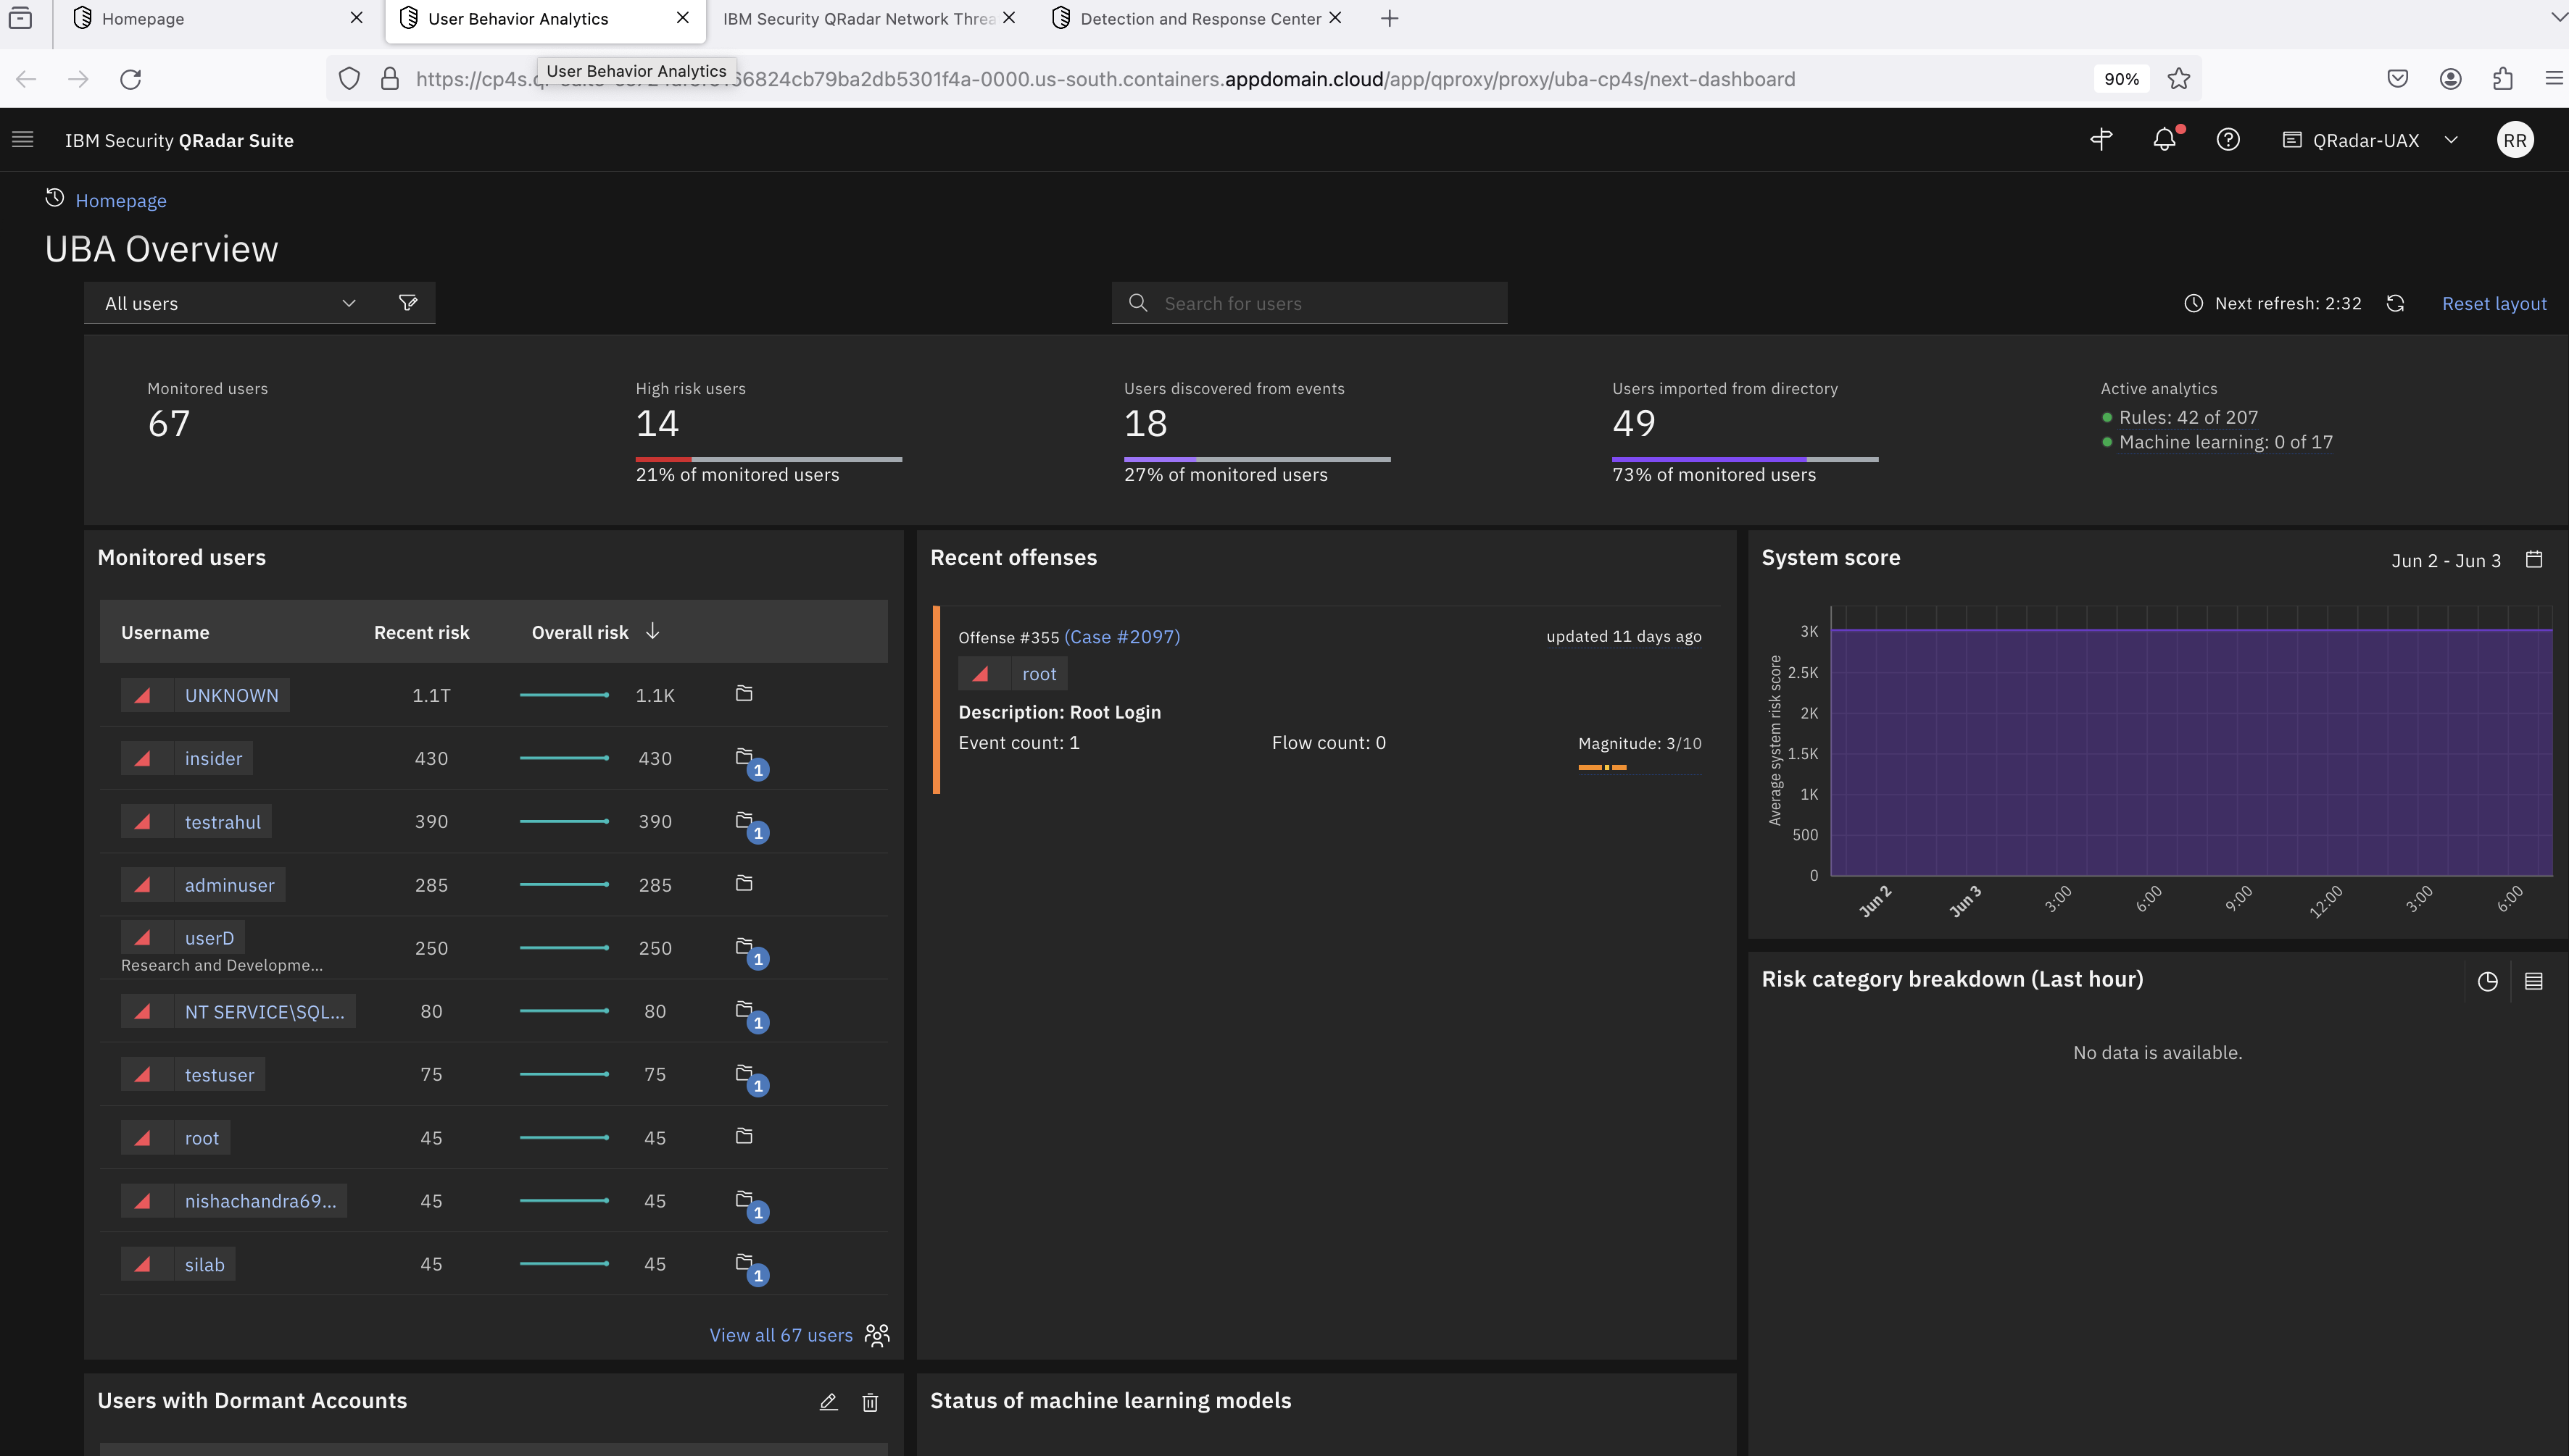Open the navigation hamburger menu
2569x1456 pixels.
pos(22,140)
